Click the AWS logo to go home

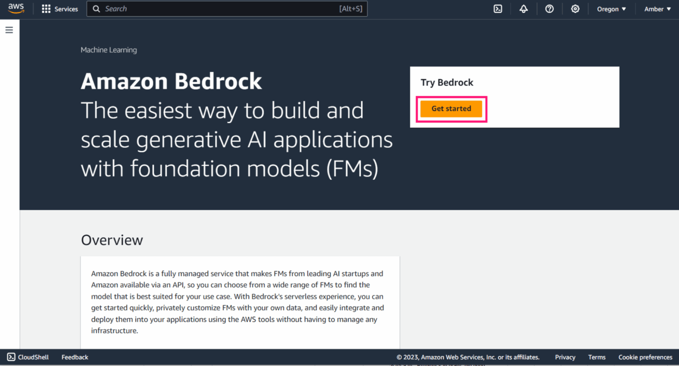coord(16,8)
